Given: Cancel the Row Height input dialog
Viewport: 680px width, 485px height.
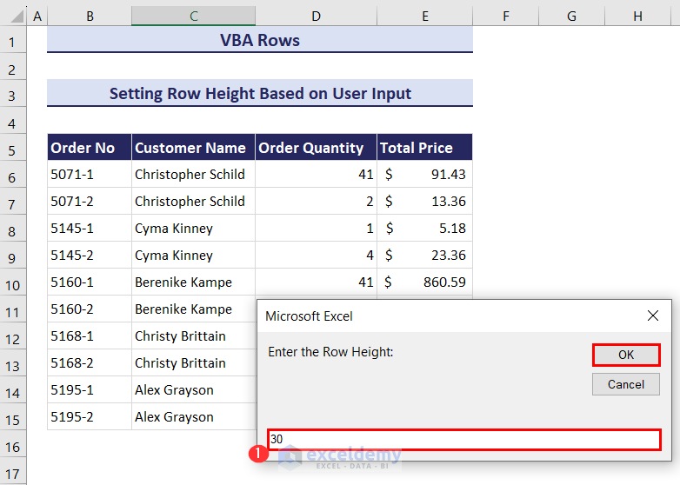Looking at the screenshot, I should pyautogui.click(x=625, y=384).
